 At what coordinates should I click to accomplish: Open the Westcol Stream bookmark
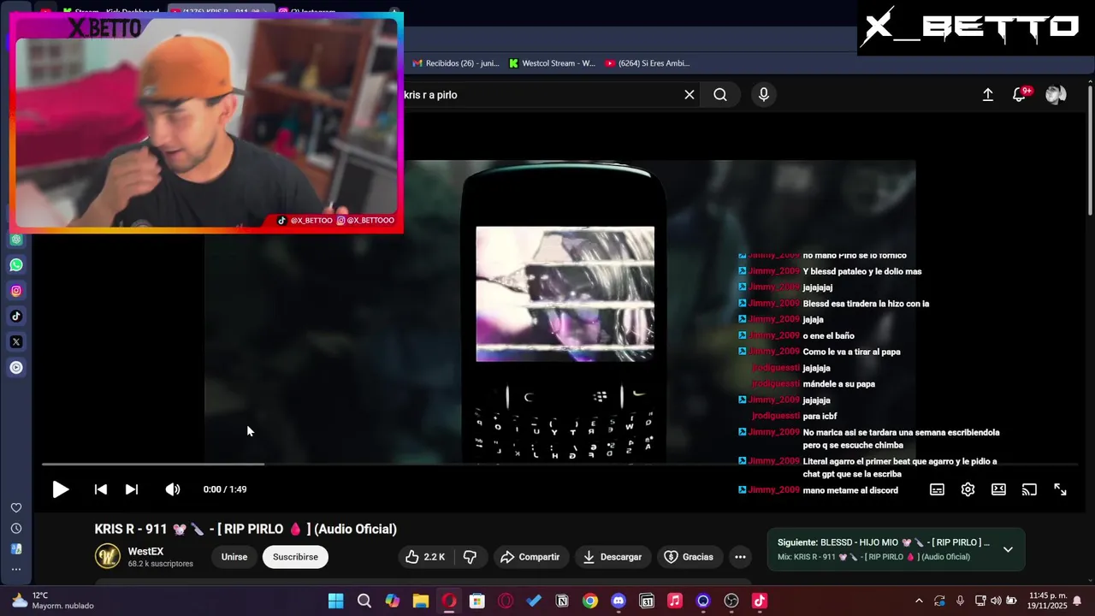(552, 63)
